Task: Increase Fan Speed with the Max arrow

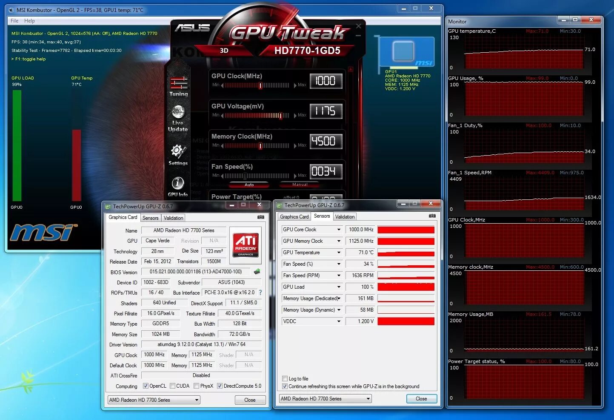Action: (295, 176)
